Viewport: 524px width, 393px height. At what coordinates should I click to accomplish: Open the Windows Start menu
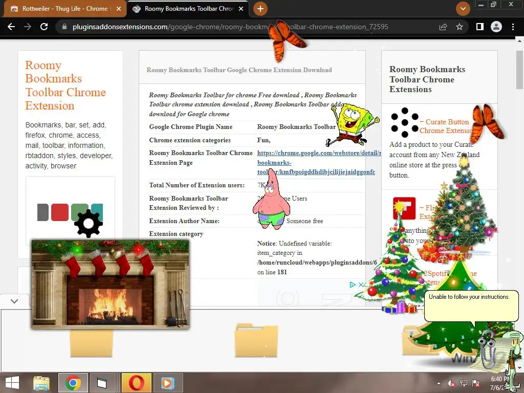pos(12,383)
